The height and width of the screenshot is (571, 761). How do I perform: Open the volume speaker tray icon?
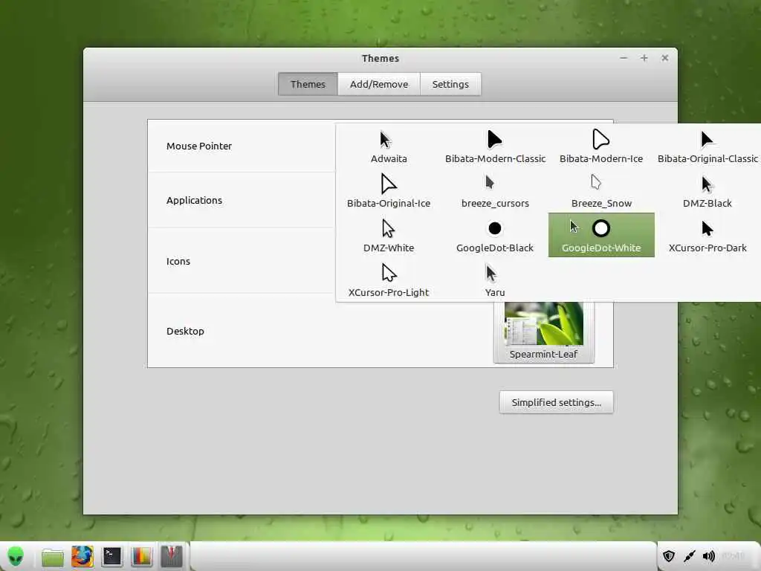point(708,556)
